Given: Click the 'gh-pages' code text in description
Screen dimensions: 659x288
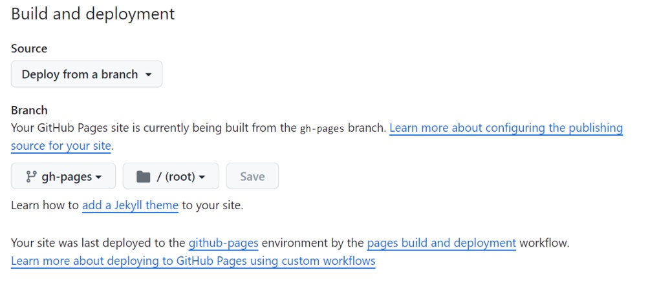Looking at the screenshot, I should [x=322, y=128].
